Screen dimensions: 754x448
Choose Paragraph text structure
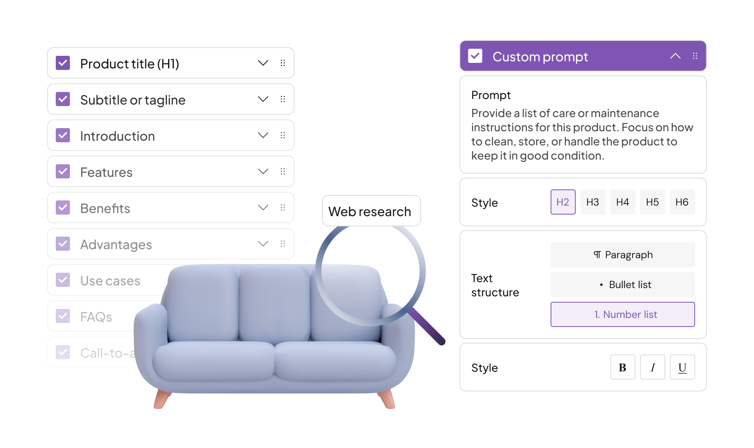622,255
